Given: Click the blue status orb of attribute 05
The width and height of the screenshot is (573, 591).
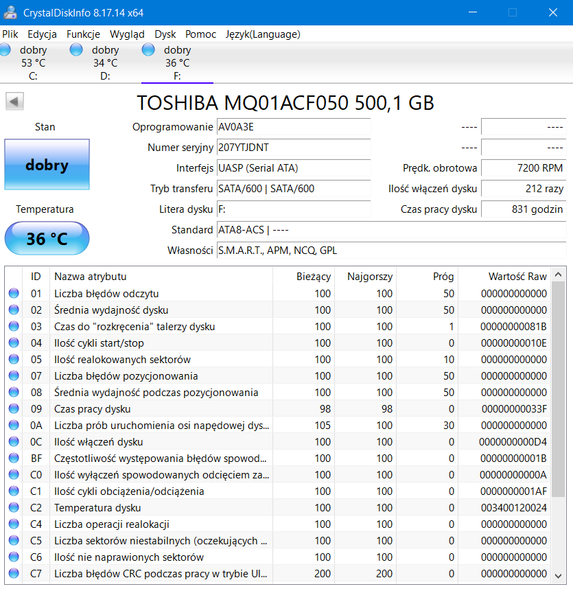Looking at the screenshot, I should pyautogui.click(x=14, y=359).
